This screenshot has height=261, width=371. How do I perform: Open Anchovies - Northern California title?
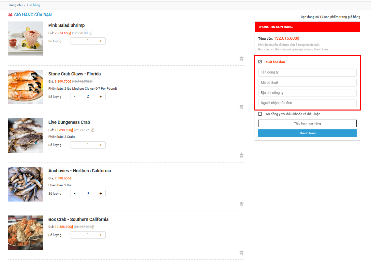tap(80, 171)
